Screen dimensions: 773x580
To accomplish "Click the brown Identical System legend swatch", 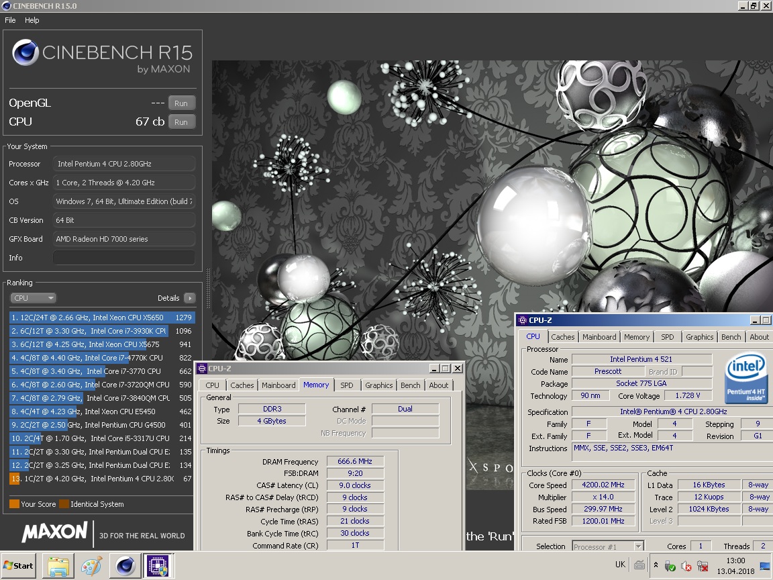I will pyautogui.click(x=64, y=504).
